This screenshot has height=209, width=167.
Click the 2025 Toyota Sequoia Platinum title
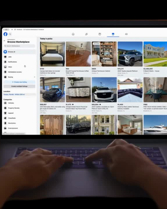(127, 71)
